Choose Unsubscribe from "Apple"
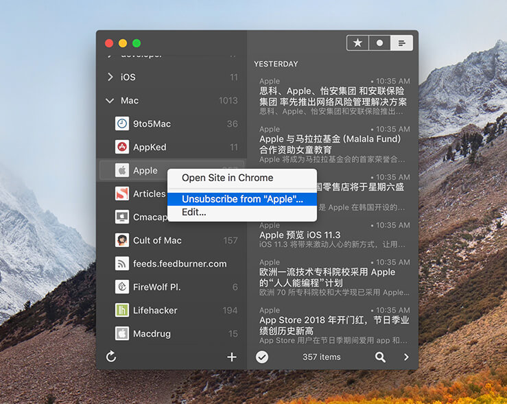The width and height of the screenshot is (507, 404). [242, 199]
